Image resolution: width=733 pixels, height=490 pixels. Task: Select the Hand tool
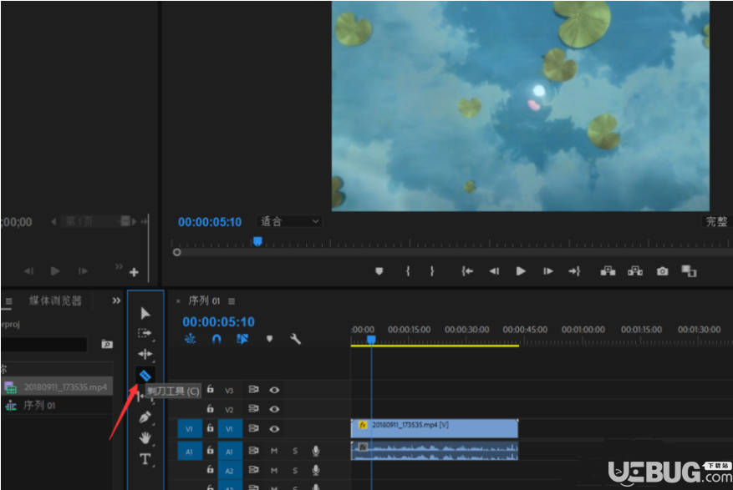point(145,437)
